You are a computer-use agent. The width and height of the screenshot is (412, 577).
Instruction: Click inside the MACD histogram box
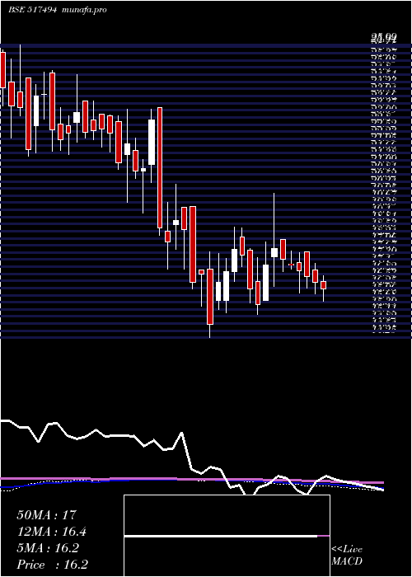click(227, 536)
